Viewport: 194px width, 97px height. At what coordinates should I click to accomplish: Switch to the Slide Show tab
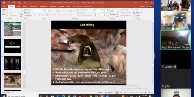pos(53,6)
